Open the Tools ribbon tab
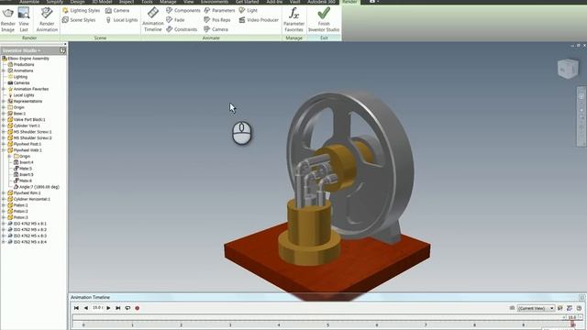The width and height of the screenshot is (587, 330). click(x=147, y=2)
